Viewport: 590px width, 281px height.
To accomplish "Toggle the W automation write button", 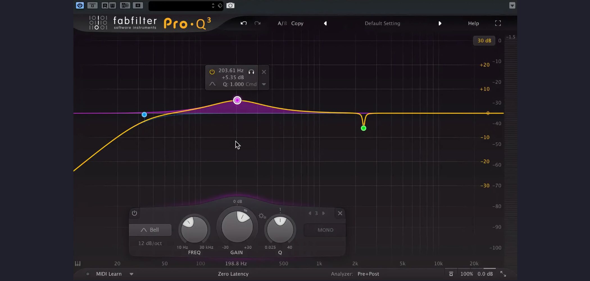I will click(x=112, y=5).
